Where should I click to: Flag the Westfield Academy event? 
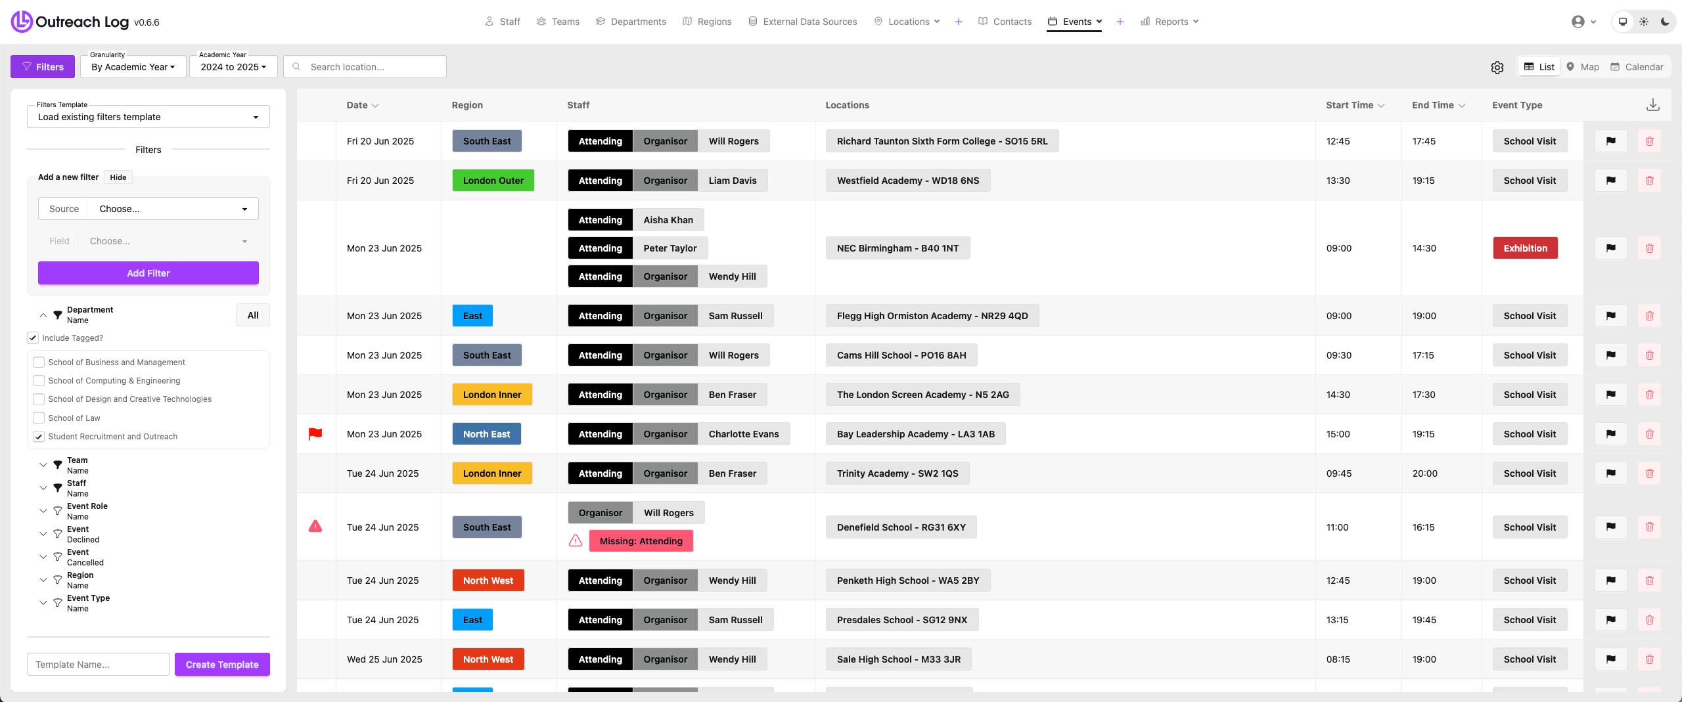pos(1610,181)
